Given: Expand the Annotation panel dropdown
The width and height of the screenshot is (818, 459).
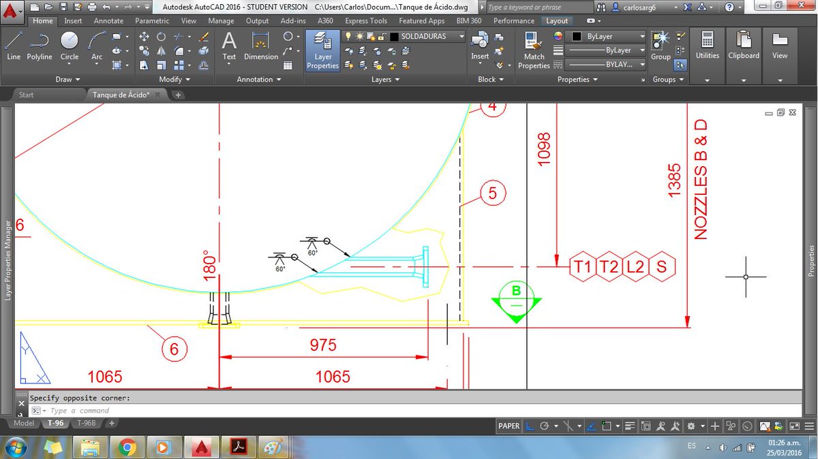Looking at the screenshot, I should (259, 80).
